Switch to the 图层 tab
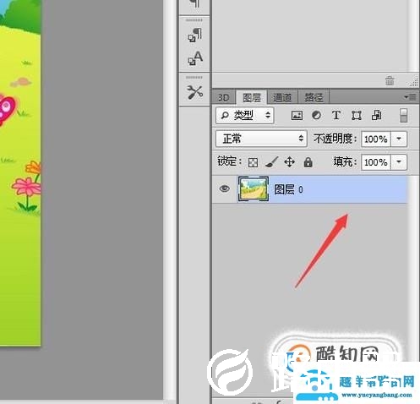Image resolution: width=420 pixels, height=404 pixels. [252, 98]
